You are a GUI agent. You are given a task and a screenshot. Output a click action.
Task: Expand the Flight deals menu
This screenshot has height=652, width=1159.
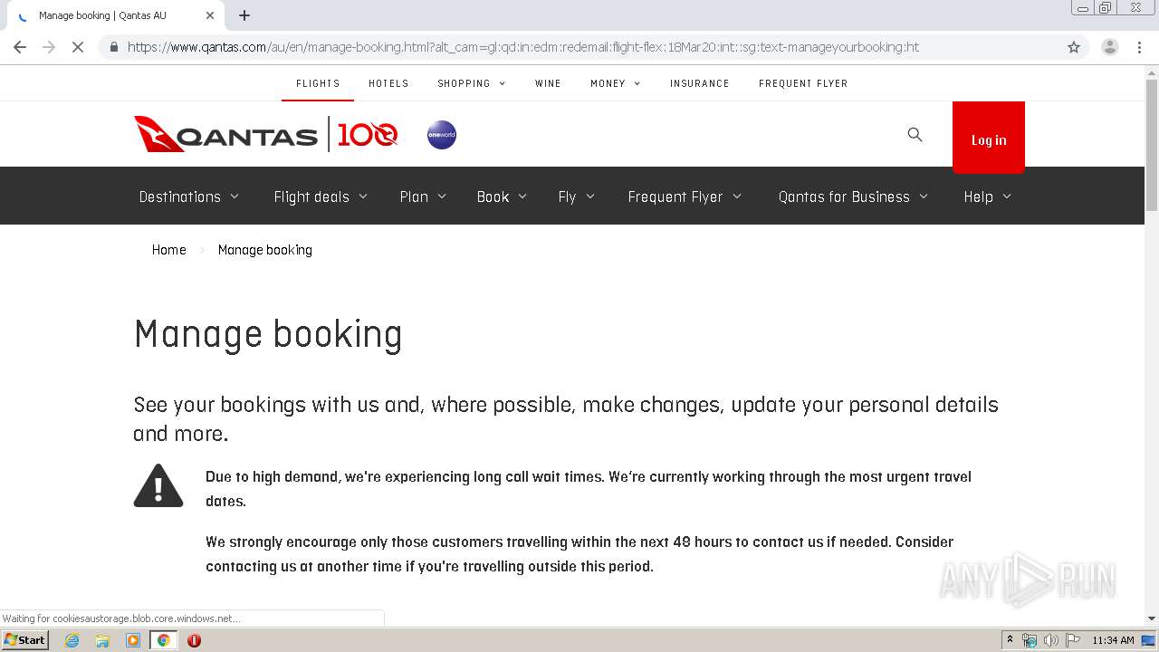pyautogui.click(x=321, y=197)
